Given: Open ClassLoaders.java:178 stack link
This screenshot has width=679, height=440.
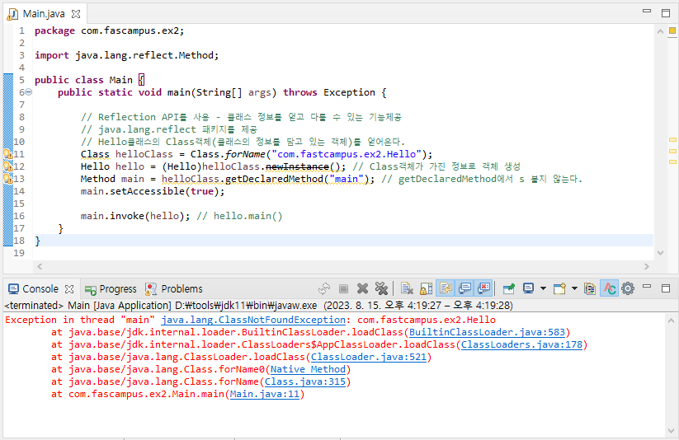Looking at the screenshot, I should coord(521,344).
